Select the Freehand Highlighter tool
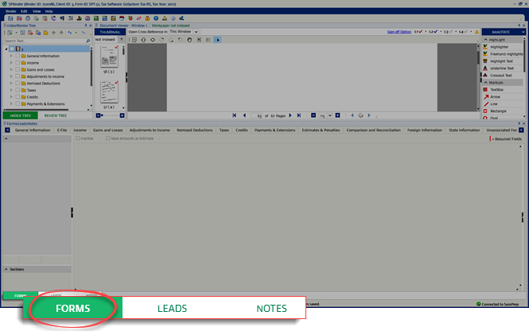Viewport: 529px width, 331px height. pos(503,54)
